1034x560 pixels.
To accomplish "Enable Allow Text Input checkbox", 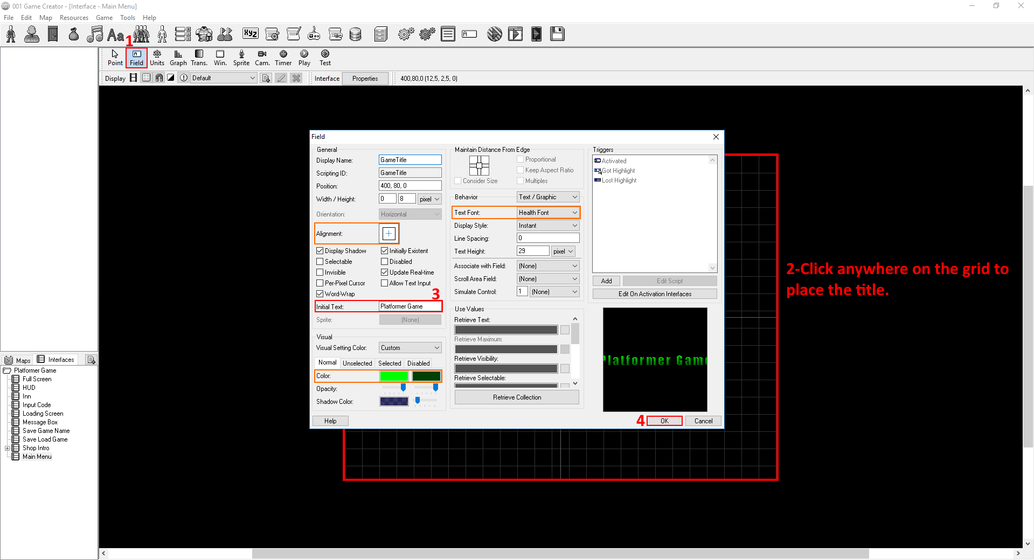I will pos(384,283).
